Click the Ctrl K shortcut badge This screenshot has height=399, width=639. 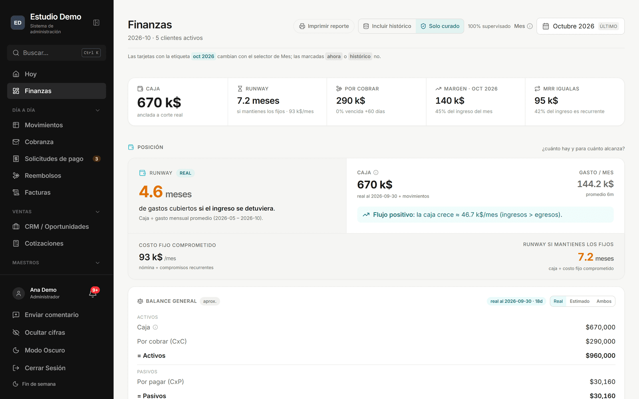point(91,53)
